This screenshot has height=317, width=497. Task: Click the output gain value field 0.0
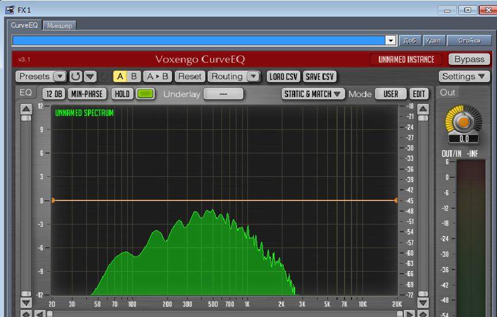click(x=464, y=138)
